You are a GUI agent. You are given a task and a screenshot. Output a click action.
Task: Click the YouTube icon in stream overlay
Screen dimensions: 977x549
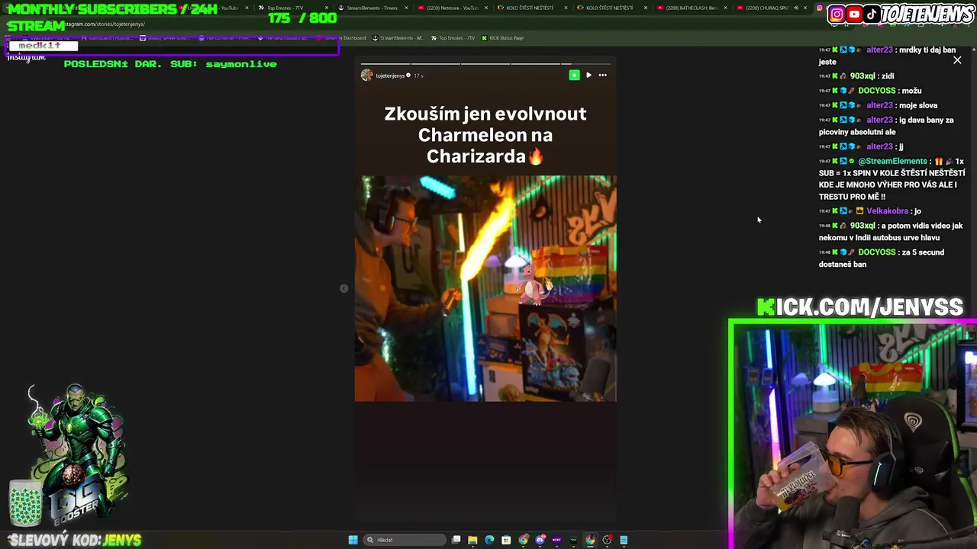(x=854, y=14)
